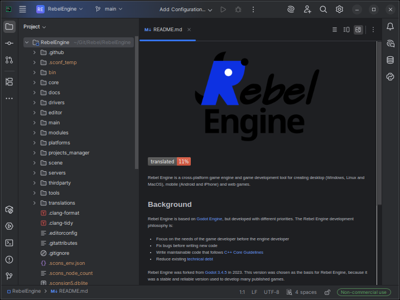Click the project tree scrollbar
The width and height of the screenshot is (400, 300).
[137, 104]
